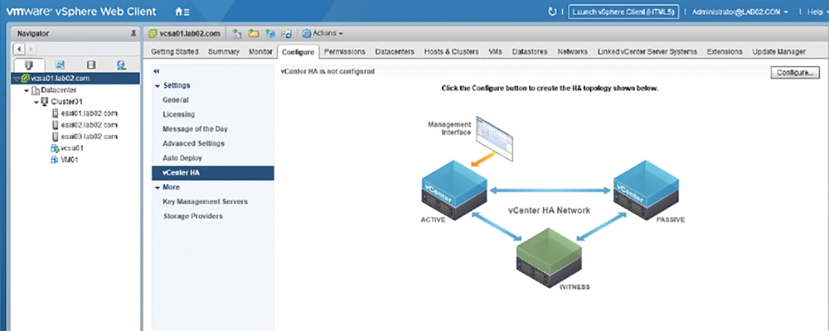
Task: Open the Extensions tab
Action: pyautogui.click(x=725, y=52)
